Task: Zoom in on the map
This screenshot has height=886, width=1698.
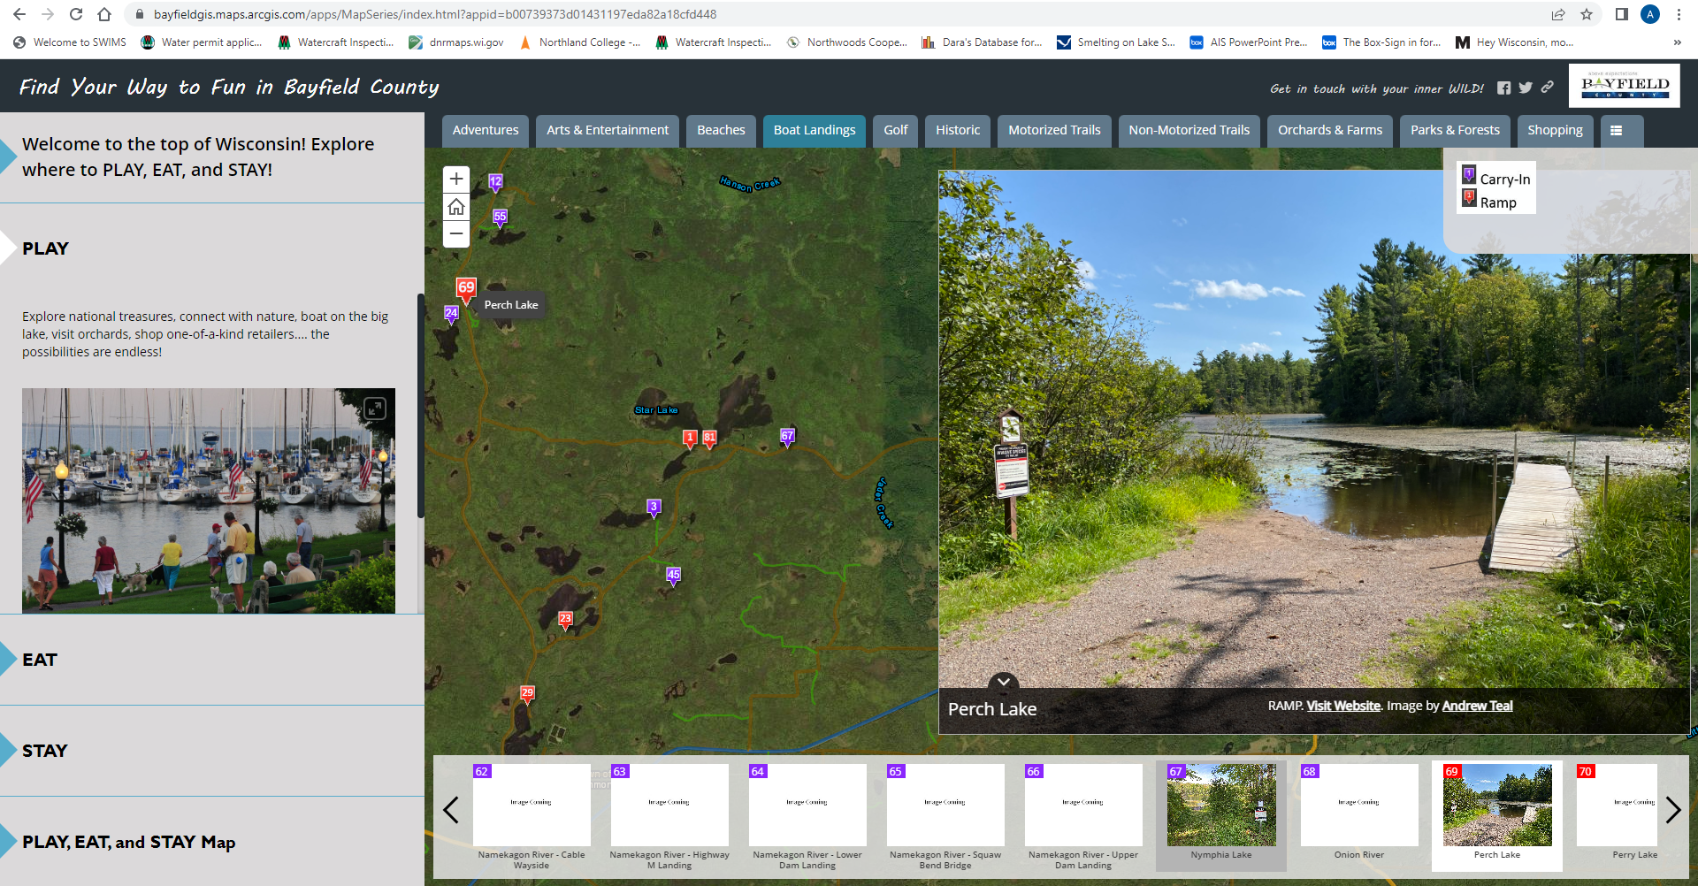Action: [x=456, y=179]
